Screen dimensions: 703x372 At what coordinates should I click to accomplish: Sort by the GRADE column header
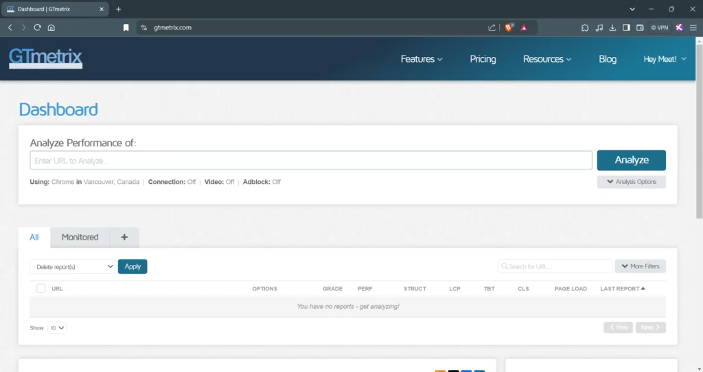click(333, 289)
